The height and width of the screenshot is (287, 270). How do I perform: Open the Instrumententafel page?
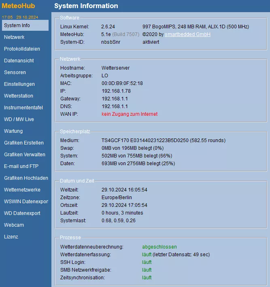point(23,107)
